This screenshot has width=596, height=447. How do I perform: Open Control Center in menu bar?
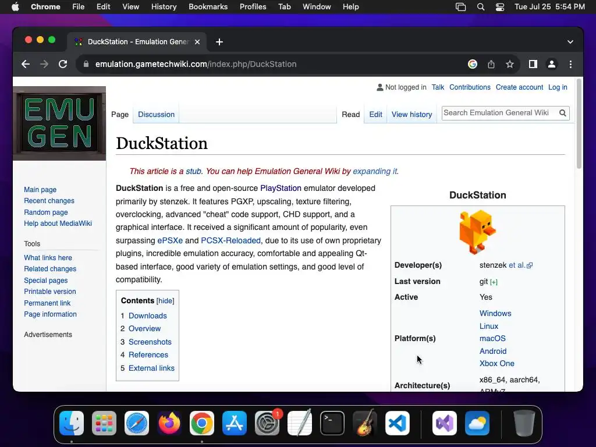coord(500,7)
